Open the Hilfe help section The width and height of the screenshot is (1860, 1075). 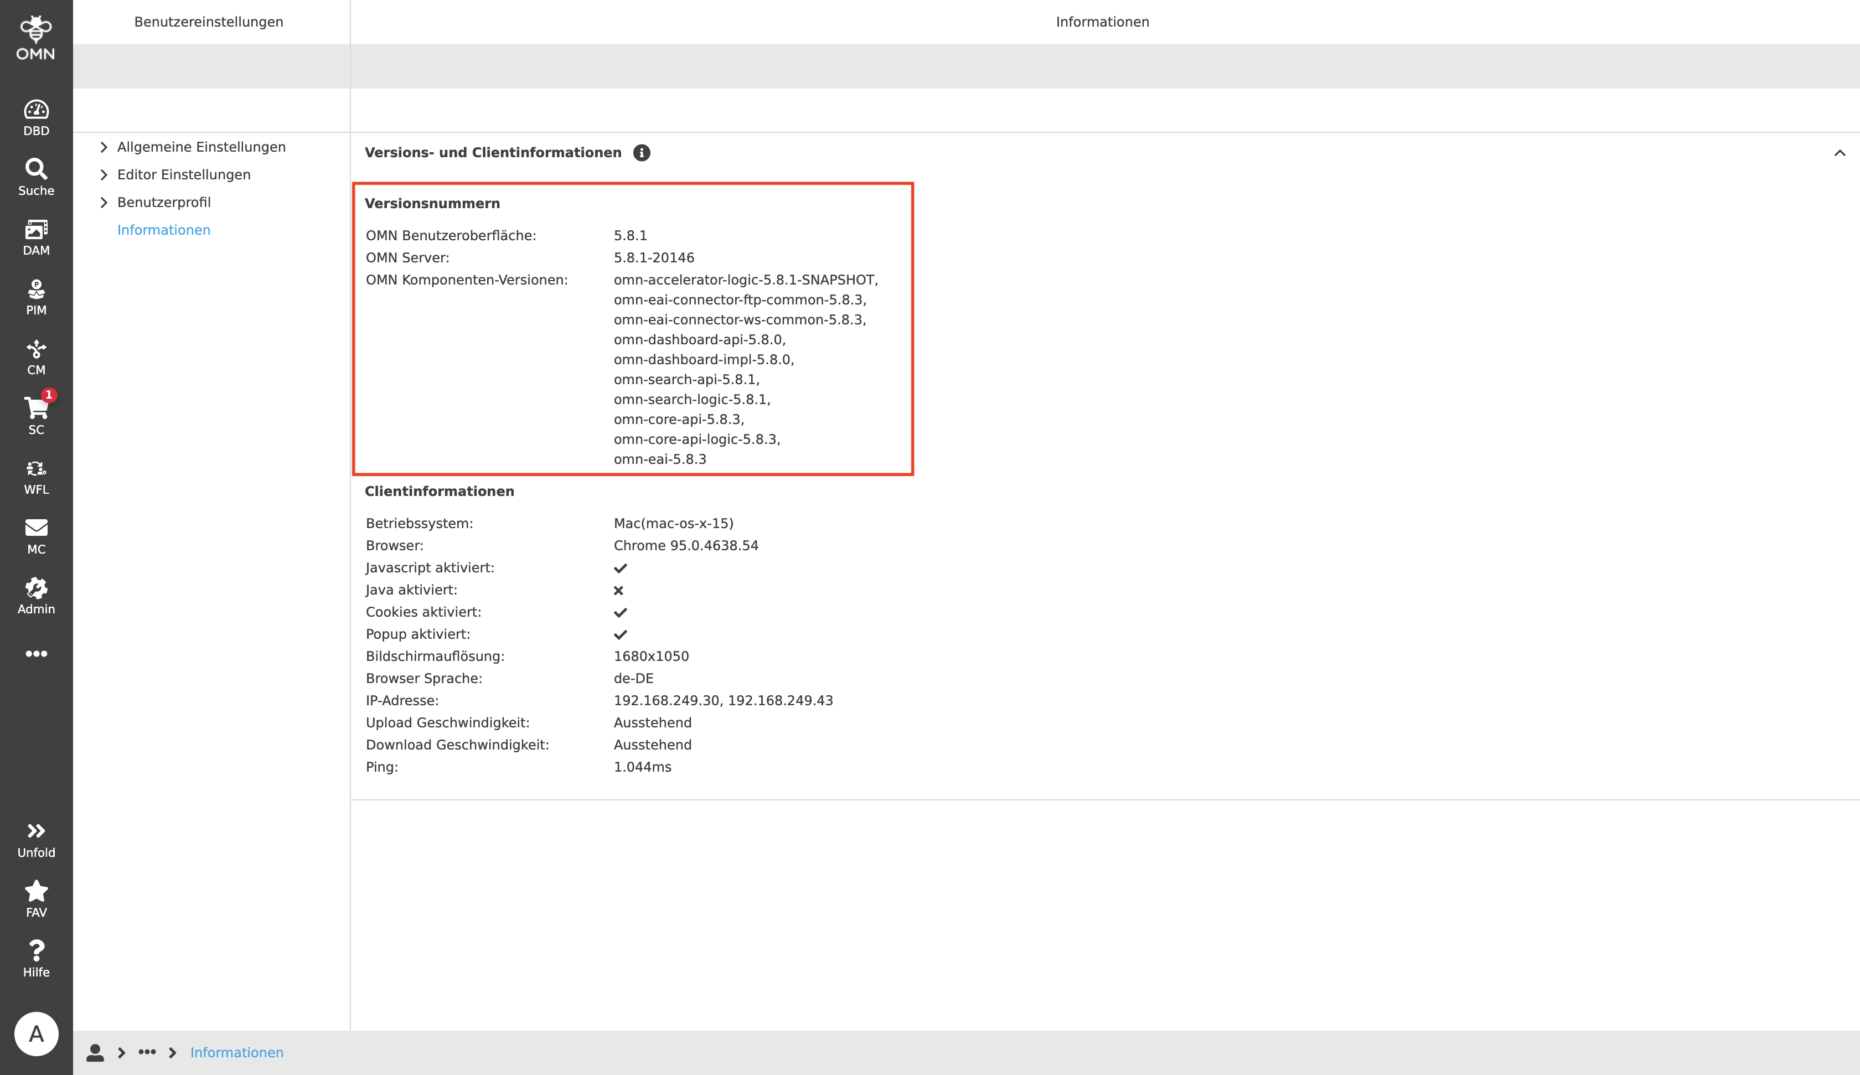36,958
